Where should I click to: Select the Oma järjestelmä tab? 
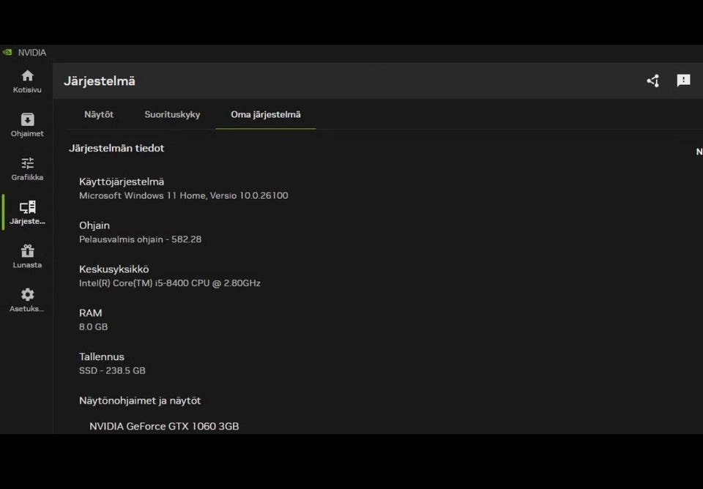pyautogui.click(x=265, y=115)
